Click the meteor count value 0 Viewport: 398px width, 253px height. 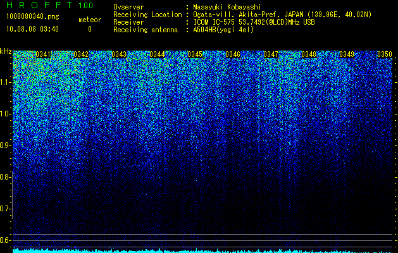90,29
